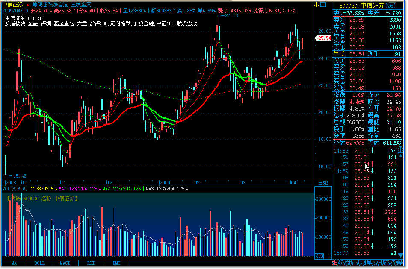Screen dimensions: 408x269
Task: Click the 15:00 25.53 final tick row
Action: coord(365,253)
